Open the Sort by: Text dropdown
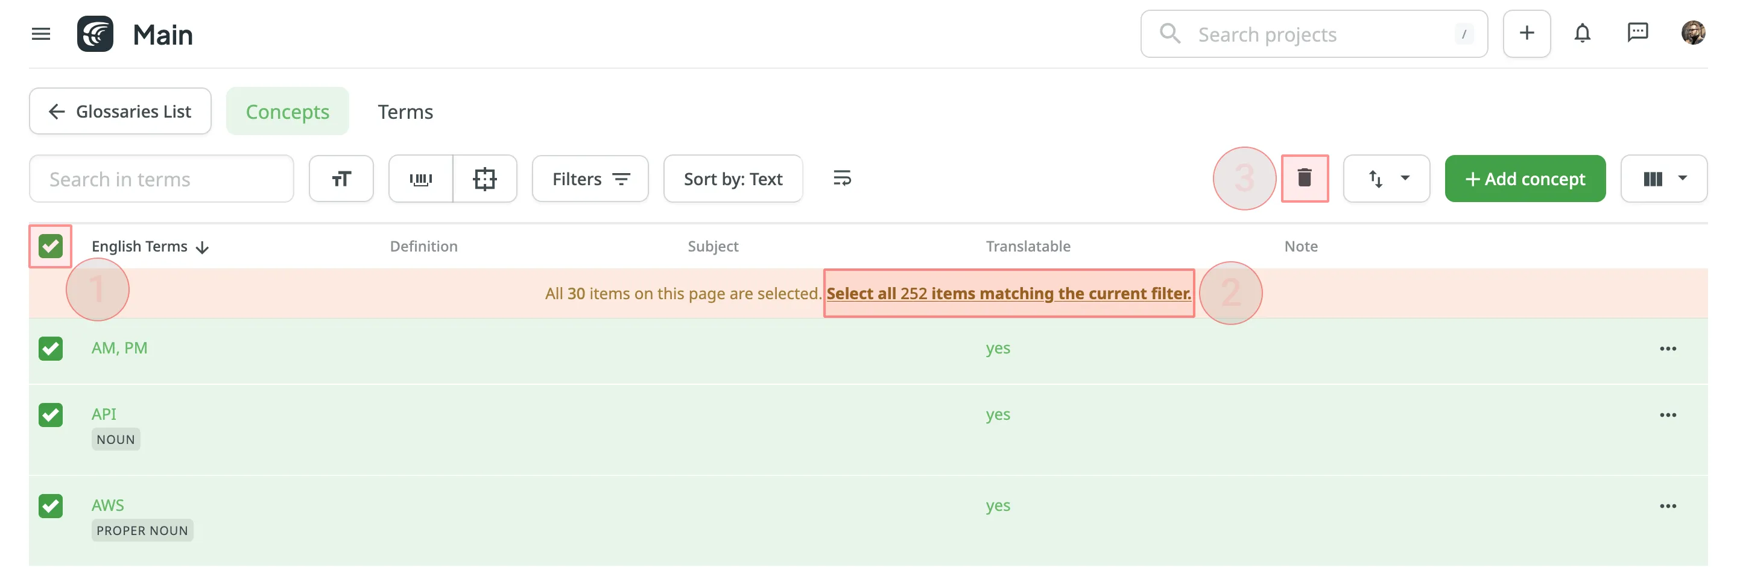 coord(733,179)
